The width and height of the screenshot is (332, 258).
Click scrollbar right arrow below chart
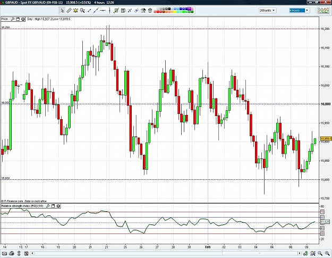(300, 253)
